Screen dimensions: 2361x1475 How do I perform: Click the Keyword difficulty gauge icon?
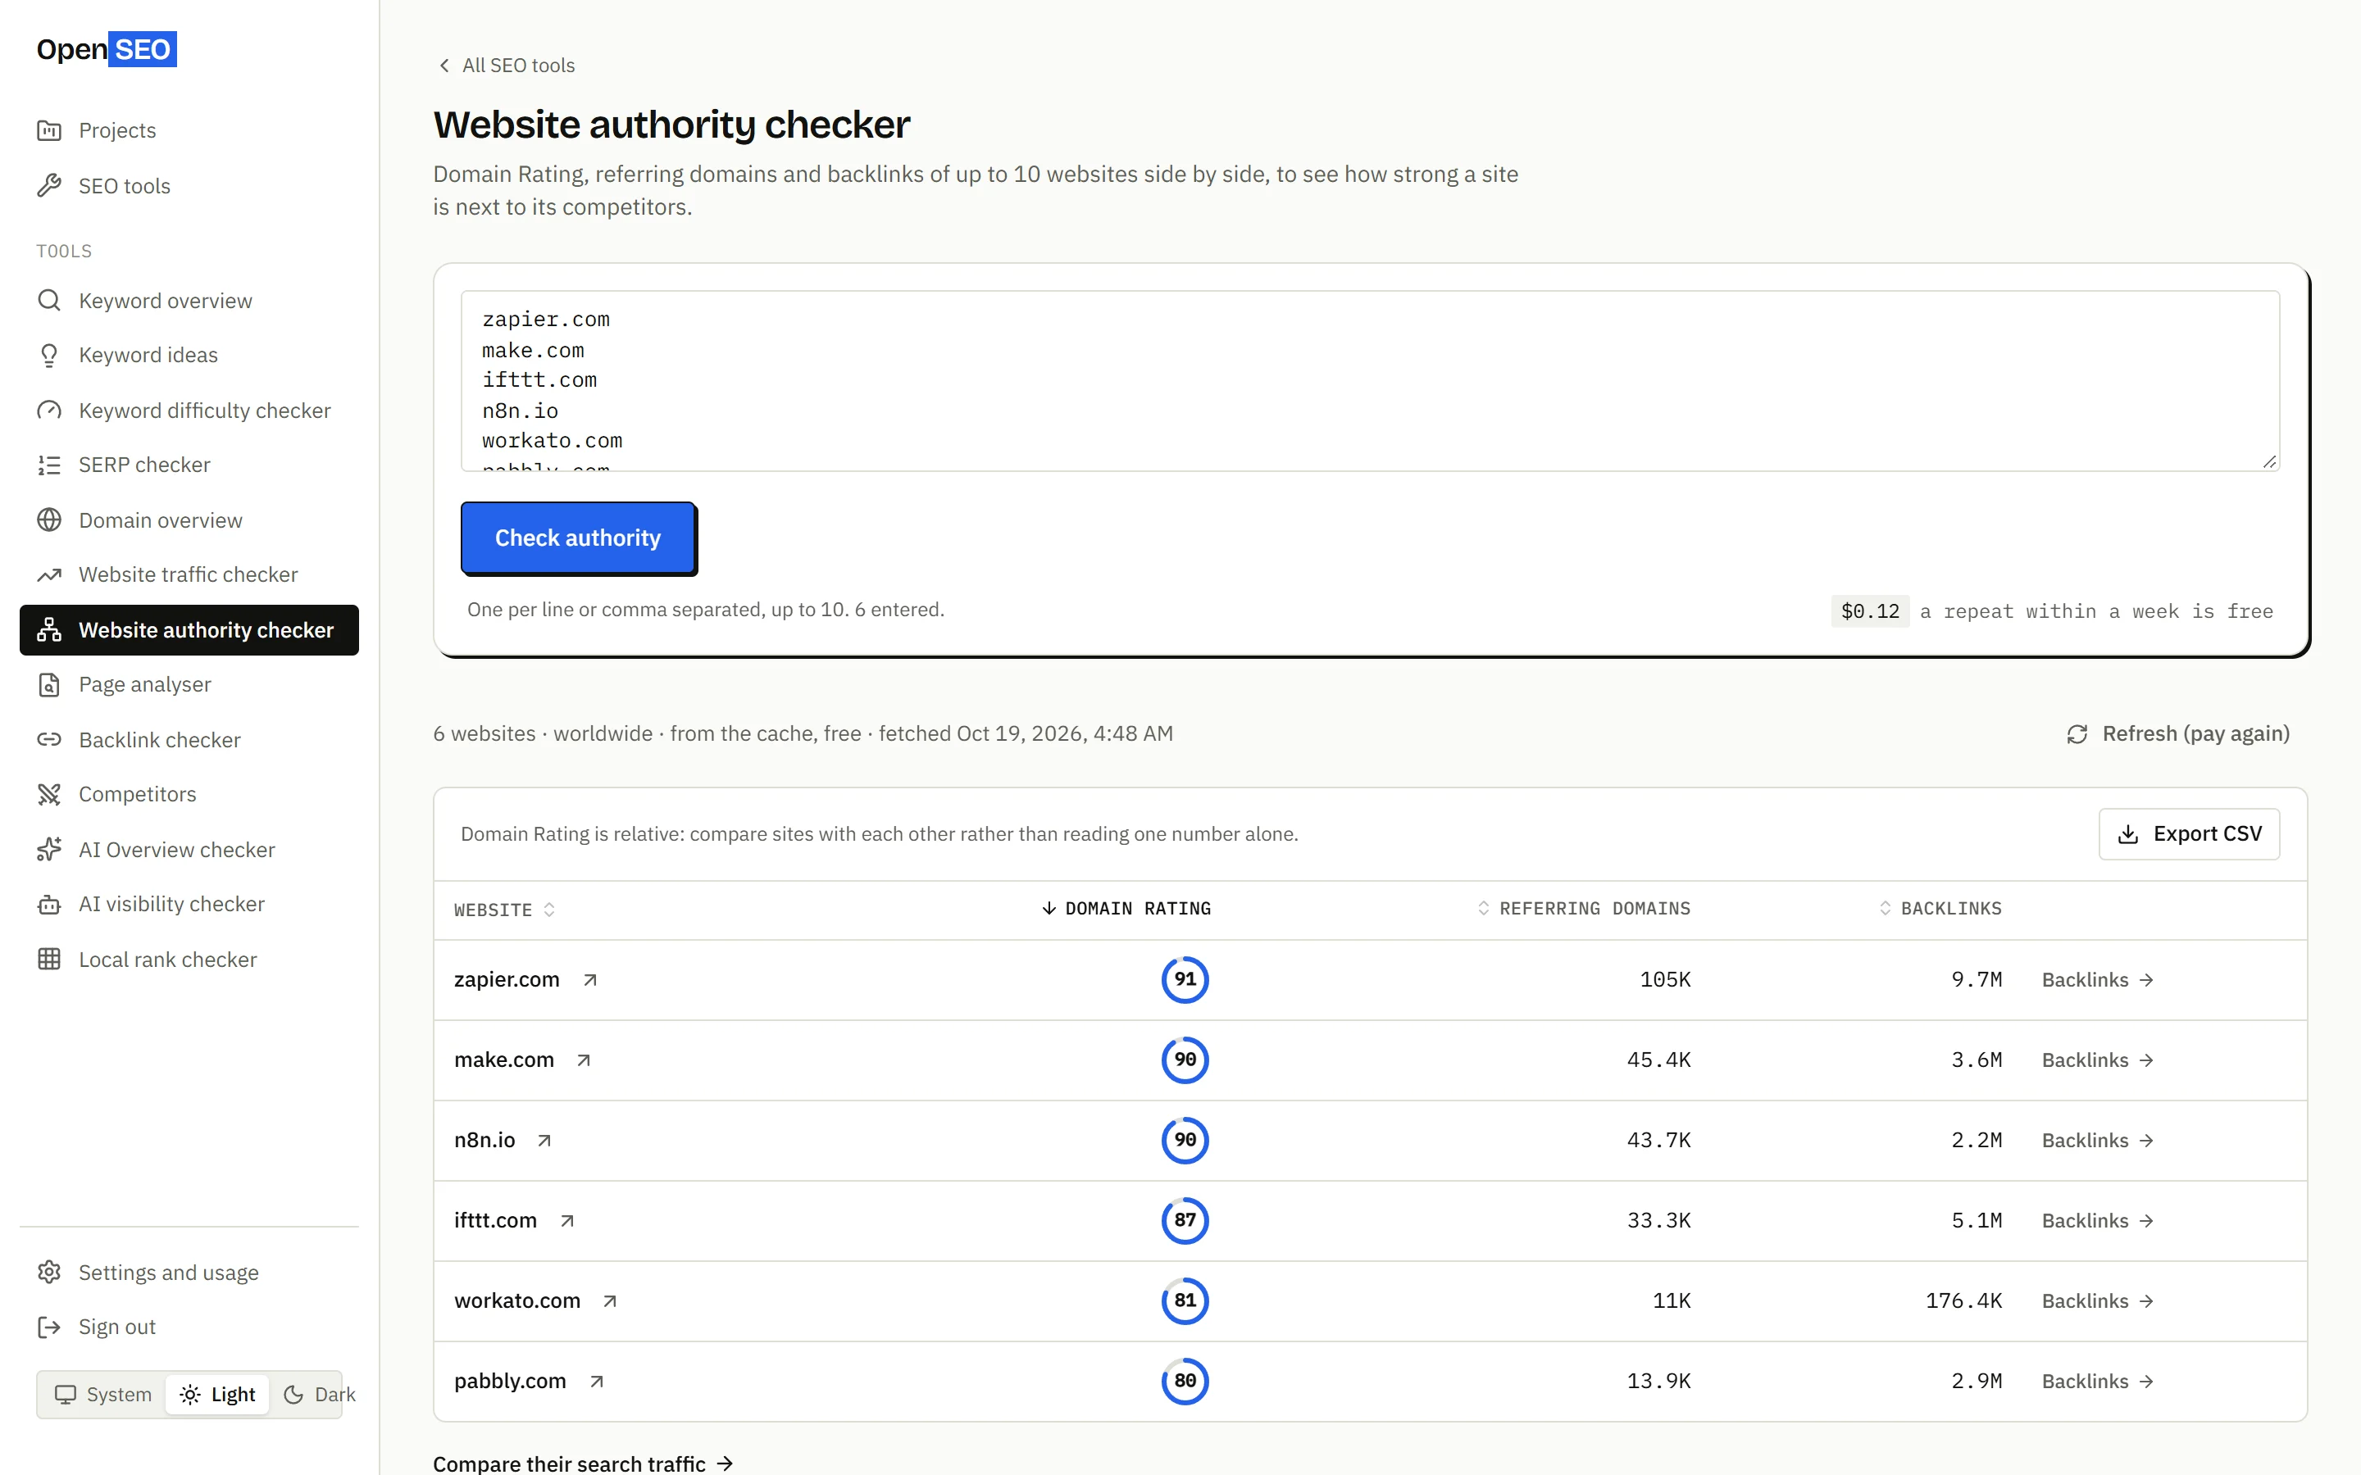[49, 411]
